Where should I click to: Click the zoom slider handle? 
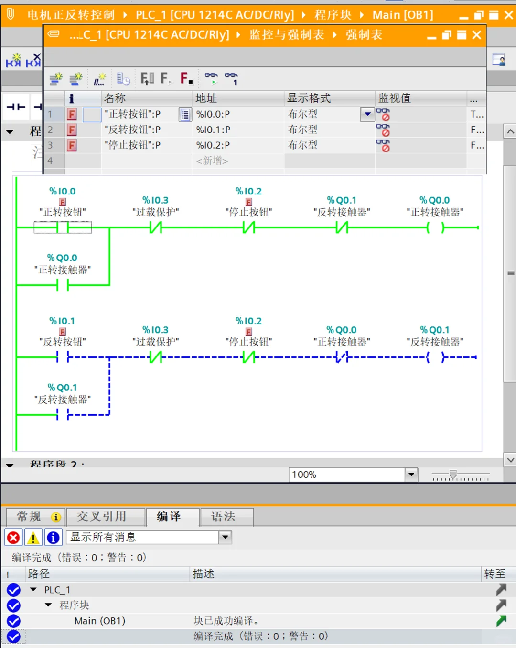(x=453, y=475)
